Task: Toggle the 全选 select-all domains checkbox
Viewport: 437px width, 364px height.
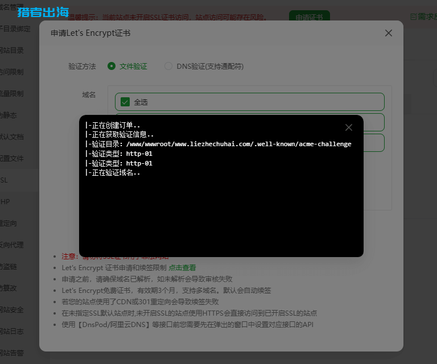Action: [125, 102]
